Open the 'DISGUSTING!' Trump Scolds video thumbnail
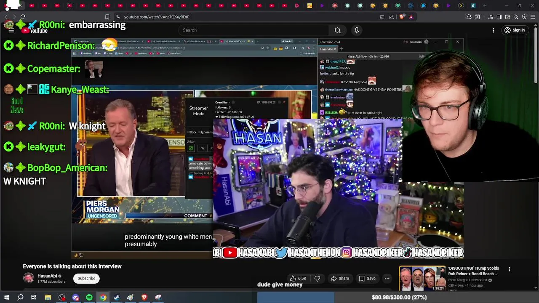539x303 pixels. (x=422, y=278)
